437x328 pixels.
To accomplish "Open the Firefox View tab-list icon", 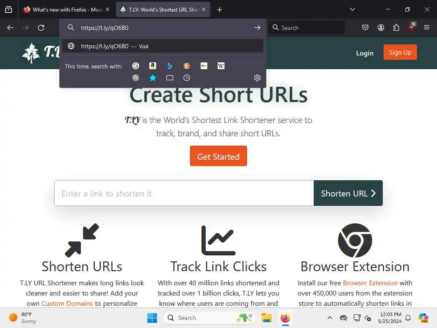I will (x=9, y=9).
